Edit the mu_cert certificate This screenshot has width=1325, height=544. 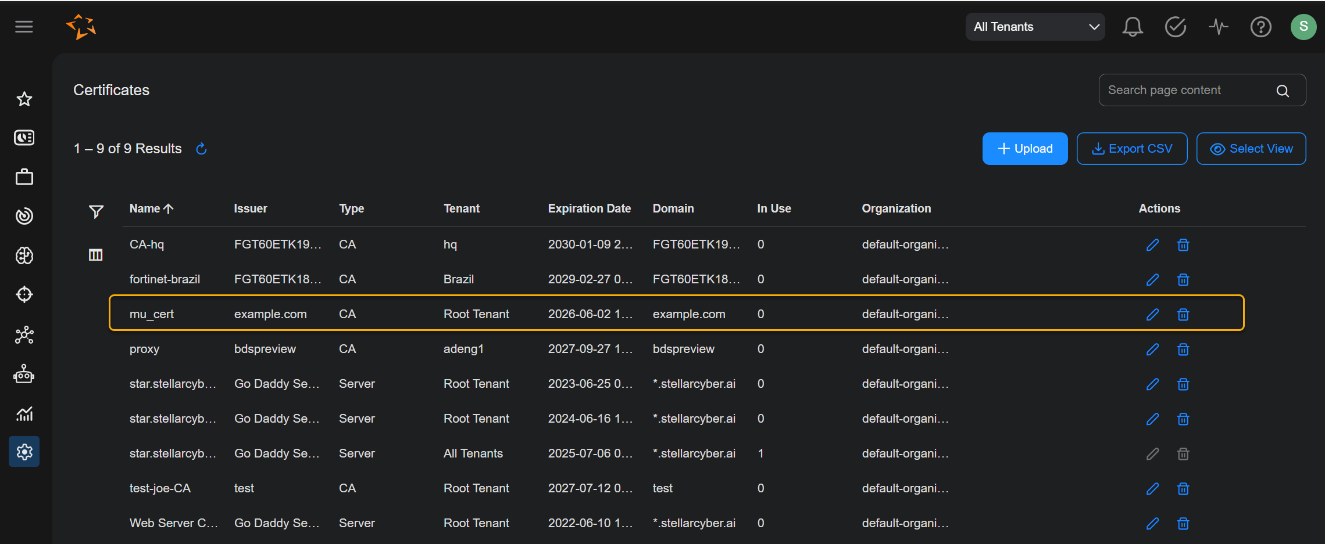(1152, 314)
